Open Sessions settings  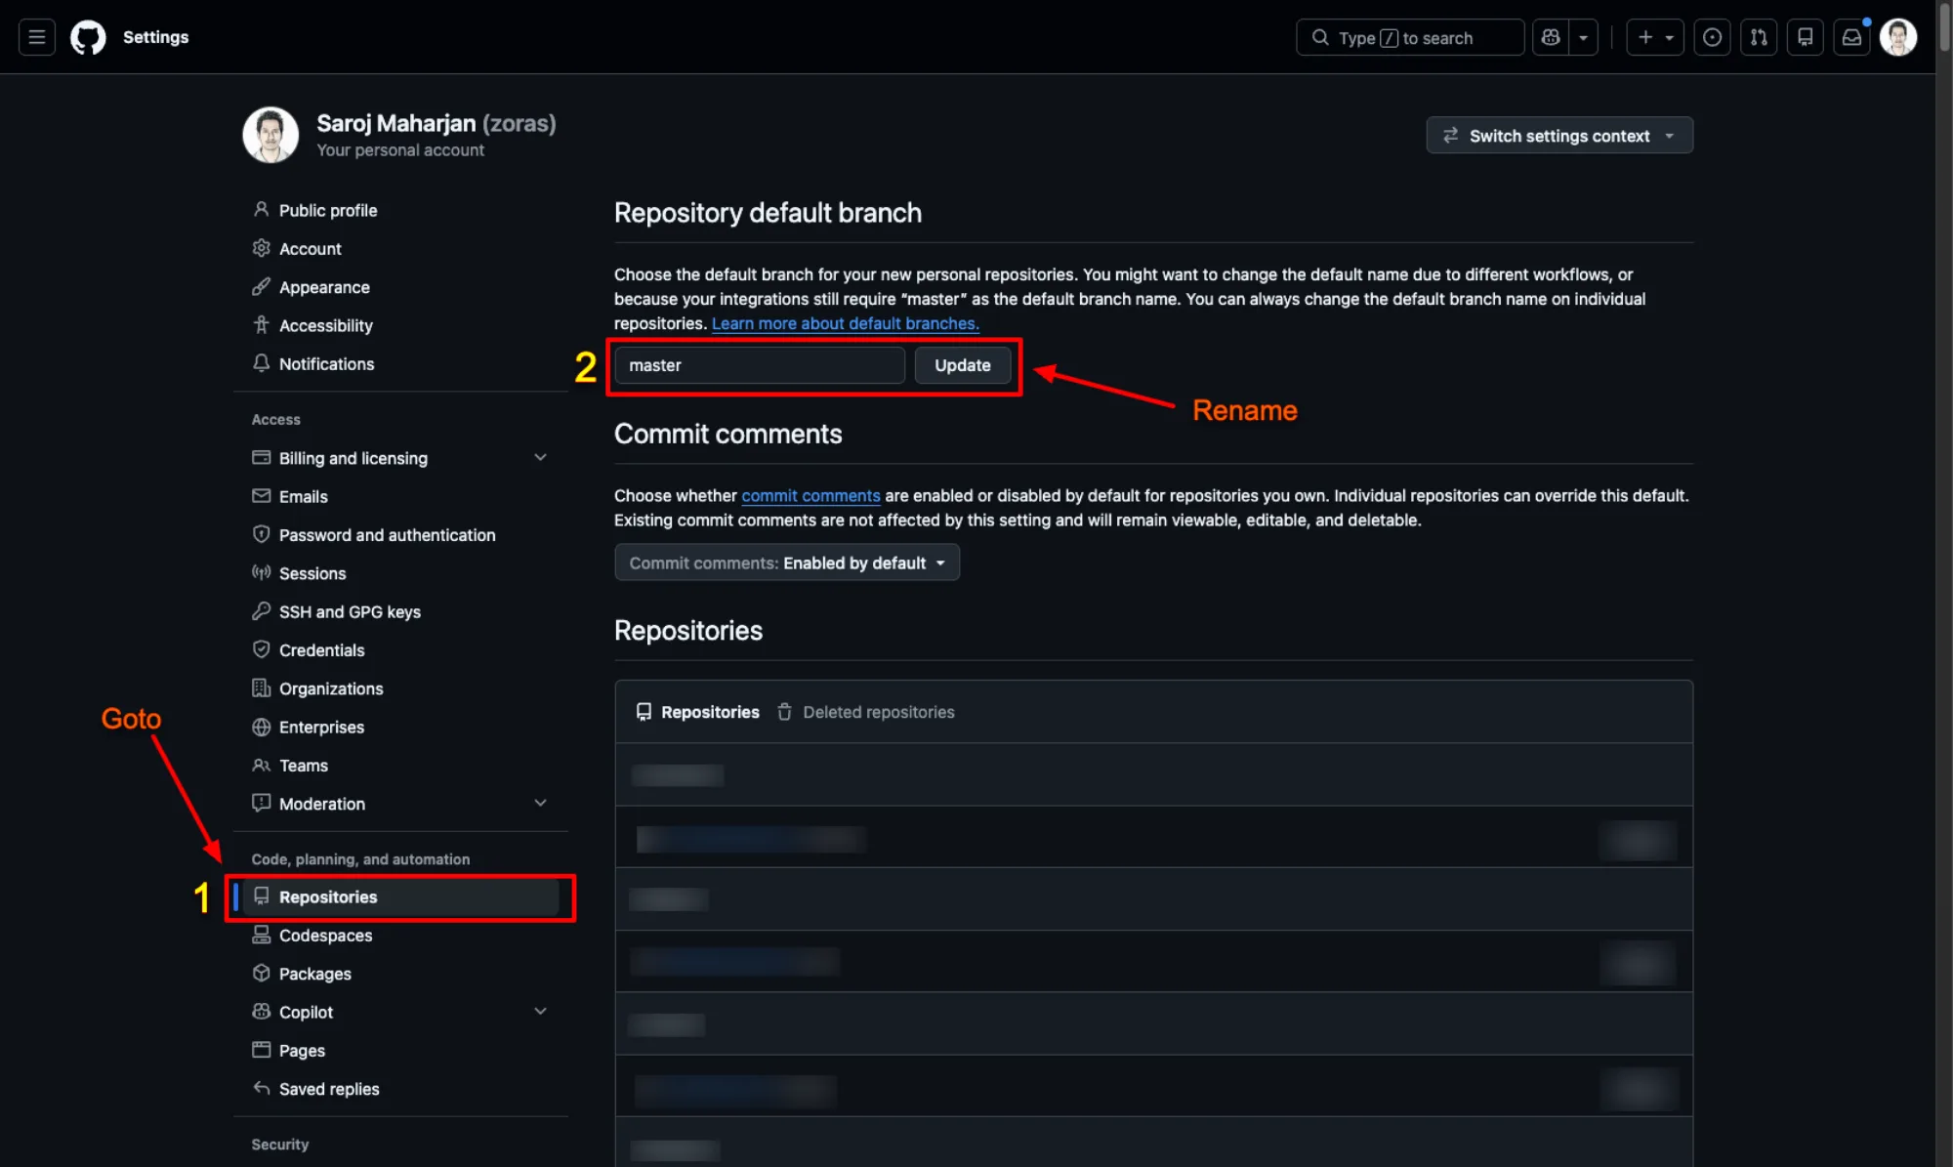(400, 573)
